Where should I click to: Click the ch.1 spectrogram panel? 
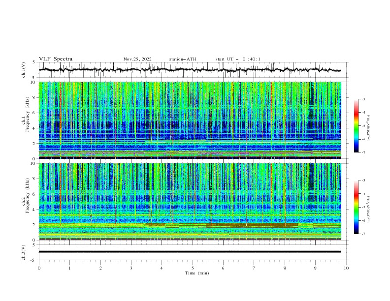pos(190,120)
